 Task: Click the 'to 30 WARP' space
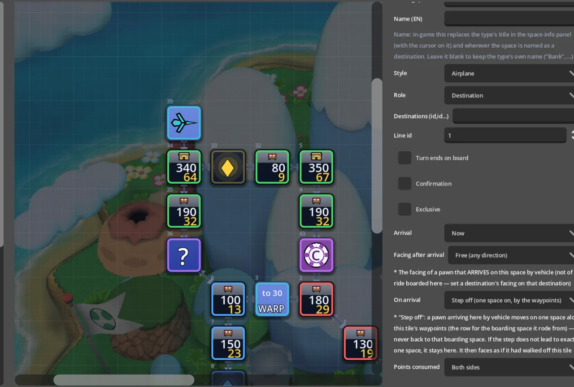point(272,299)
